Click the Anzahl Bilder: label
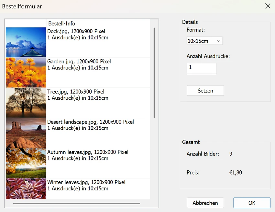 point(203,154)
